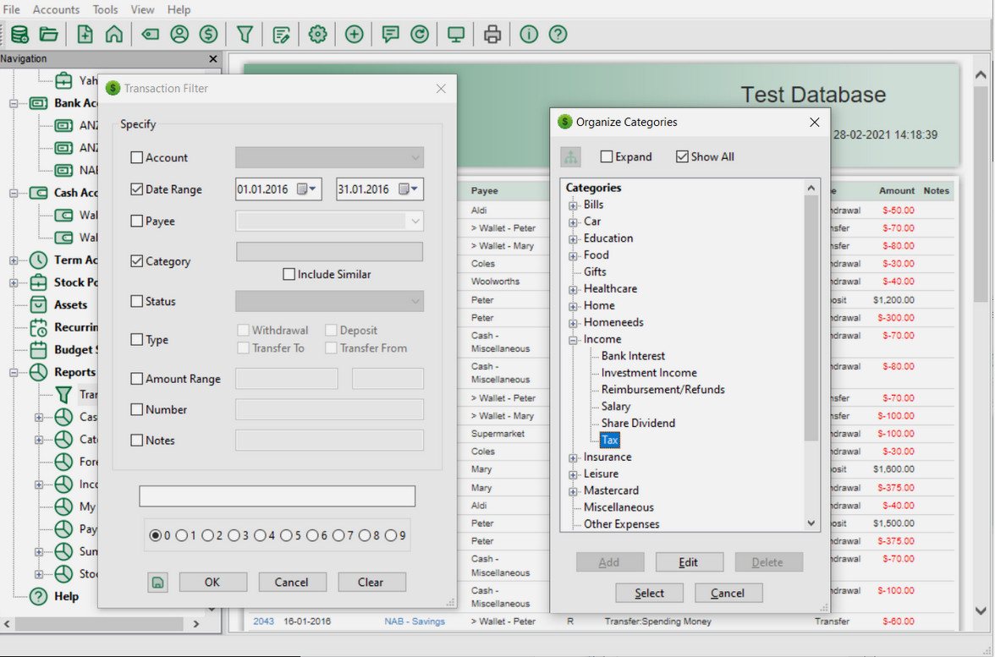The image size is (995, 657).
Task: Collapse the Bank Accounts navigation node
Action: [x=14, y=103]
